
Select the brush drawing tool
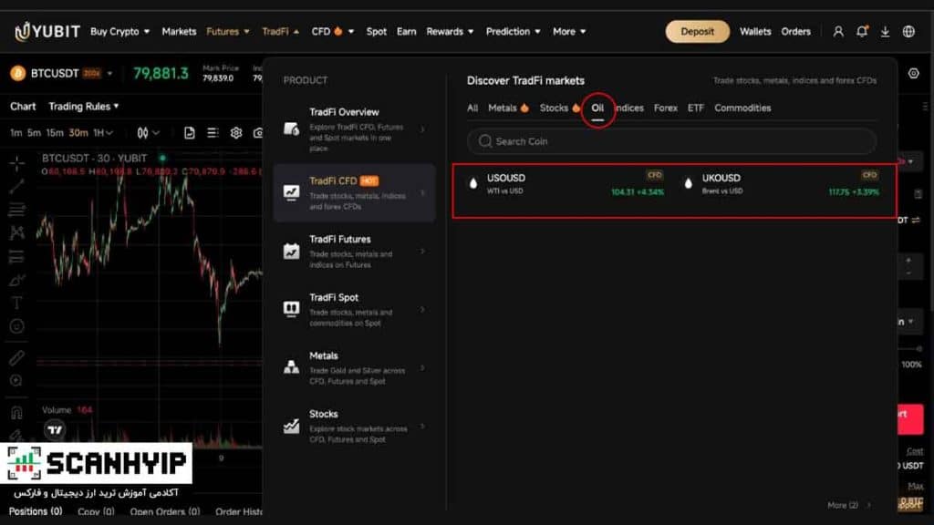pyautogui.click(x=16, y=279)
